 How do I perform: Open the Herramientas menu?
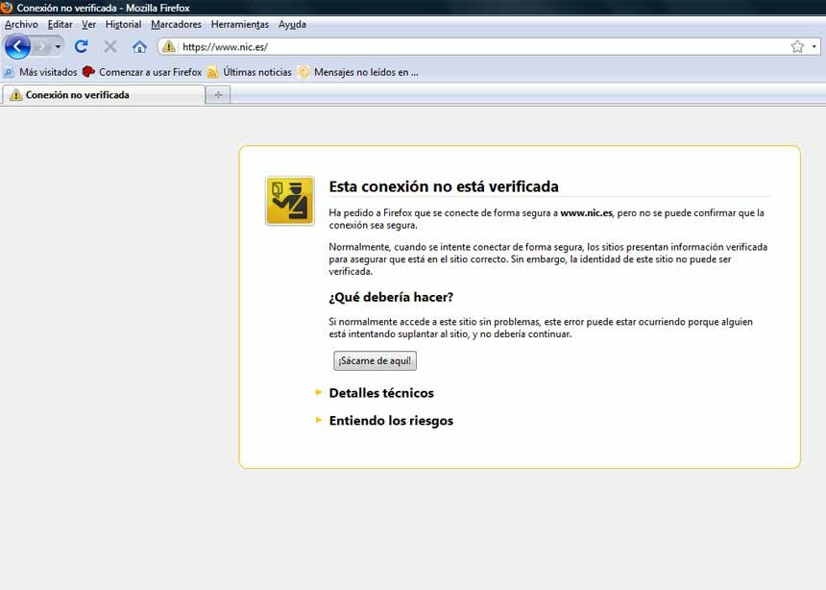coord(240,24)
